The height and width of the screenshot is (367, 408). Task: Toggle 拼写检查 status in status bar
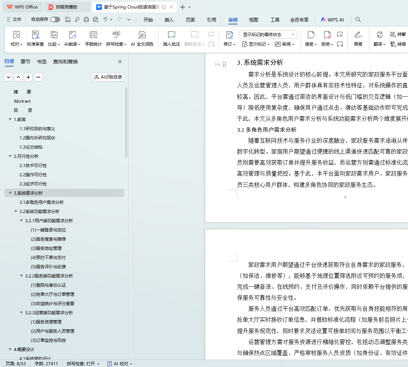[83, 363]
